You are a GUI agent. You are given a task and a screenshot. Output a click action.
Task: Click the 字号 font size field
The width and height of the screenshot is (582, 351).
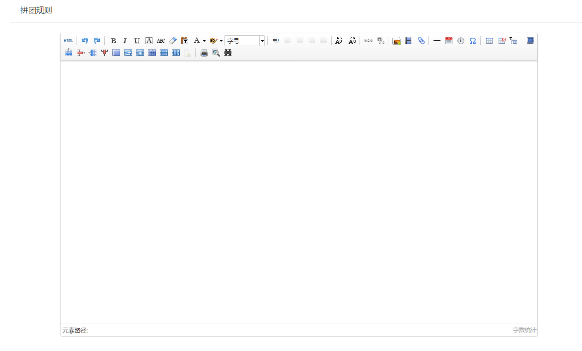[242, 41]
